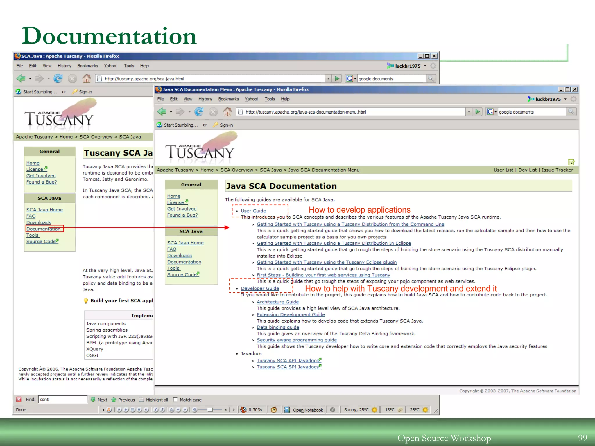Viewport: 595px width, 446px height.
Task: Click the edit page icon above Issue Tracker
Action: [x=571, y=162]
